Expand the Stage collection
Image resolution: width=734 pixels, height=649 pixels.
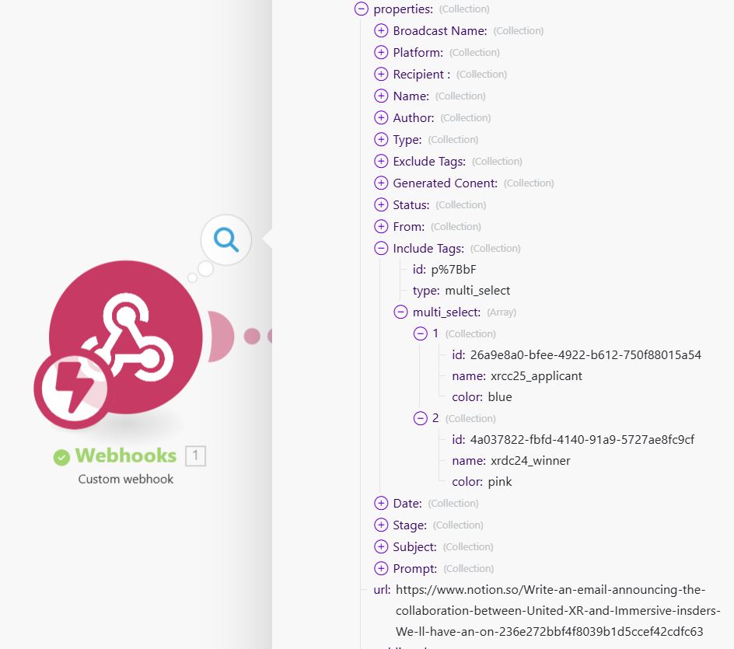coord(381,525)
